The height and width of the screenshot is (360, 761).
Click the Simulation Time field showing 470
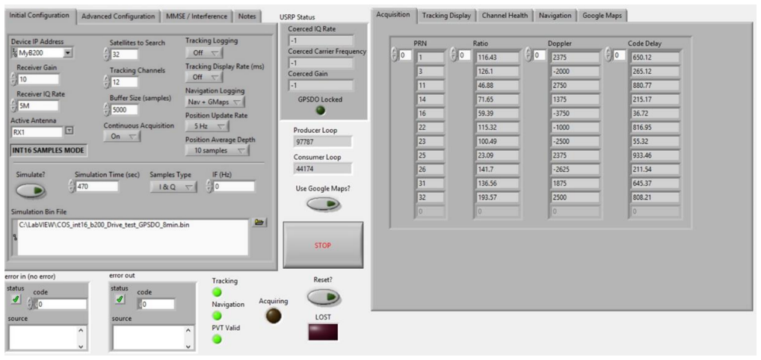pyautogui.click(x=97, y=186)
